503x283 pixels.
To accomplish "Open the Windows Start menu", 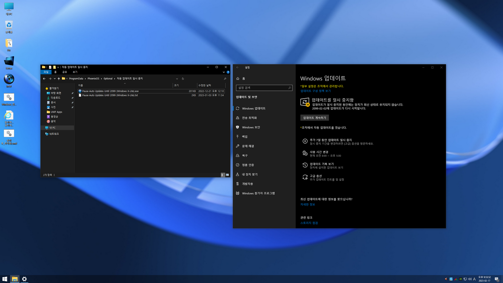I will click(5, 279).
